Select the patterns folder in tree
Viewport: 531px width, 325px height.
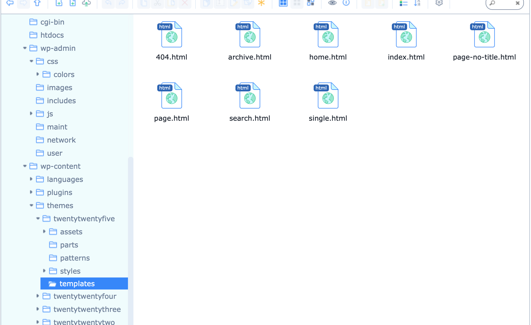click(75, 258)
